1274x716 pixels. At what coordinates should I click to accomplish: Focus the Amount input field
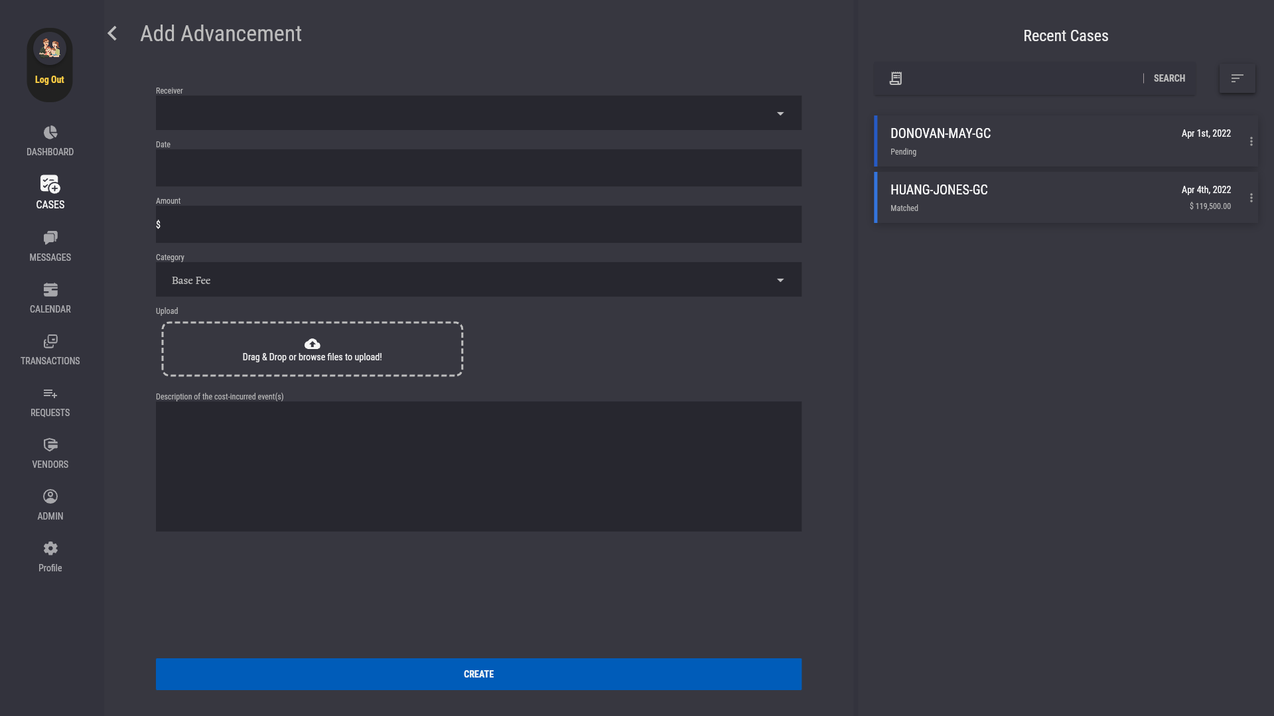click(478, 224)
